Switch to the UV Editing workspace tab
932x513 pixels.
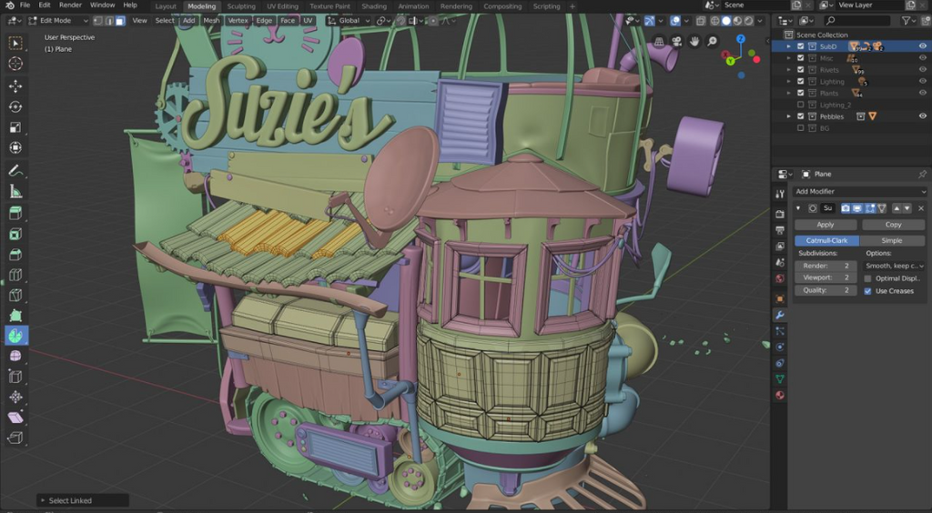point(282,6)
